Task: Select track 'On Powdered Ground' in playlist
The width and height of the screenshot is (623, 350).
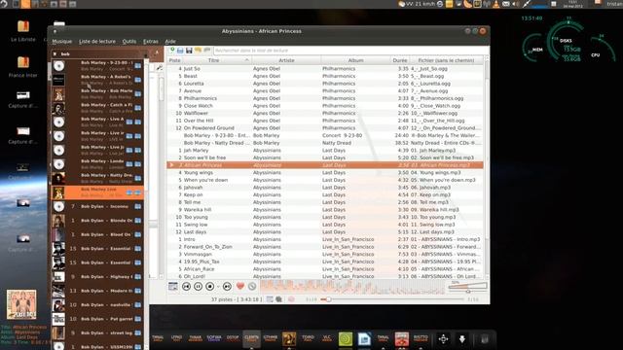Action: pos(325,128)
